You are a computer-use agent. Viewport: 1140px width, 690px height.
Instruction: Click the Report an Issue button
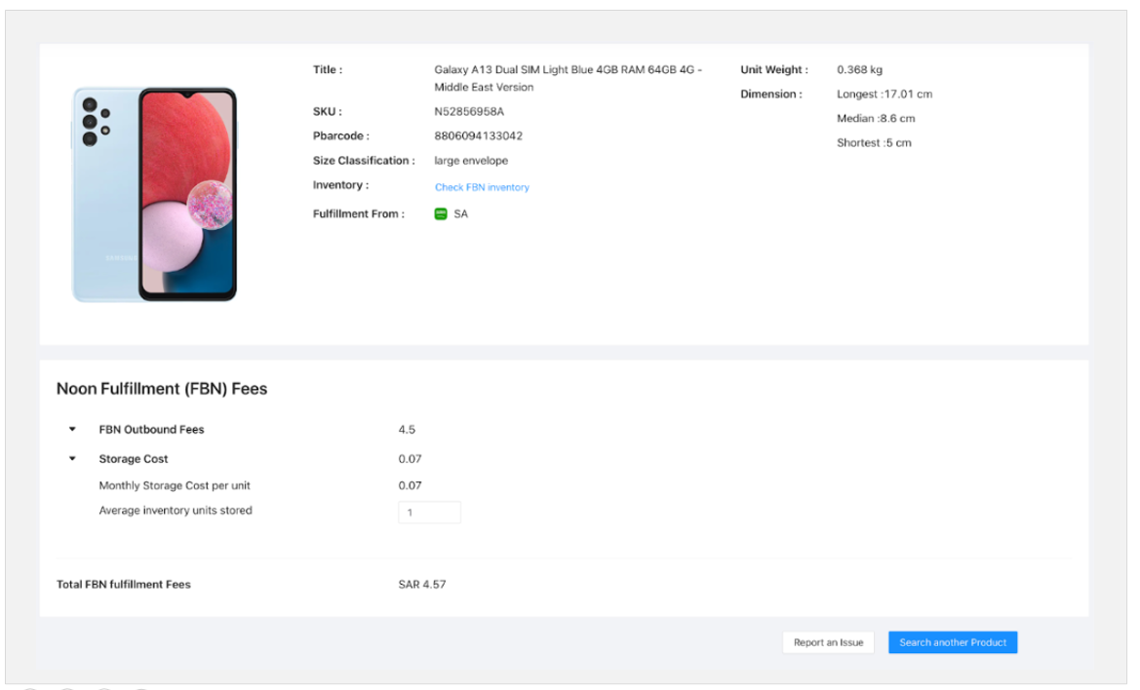click(828, 642)
